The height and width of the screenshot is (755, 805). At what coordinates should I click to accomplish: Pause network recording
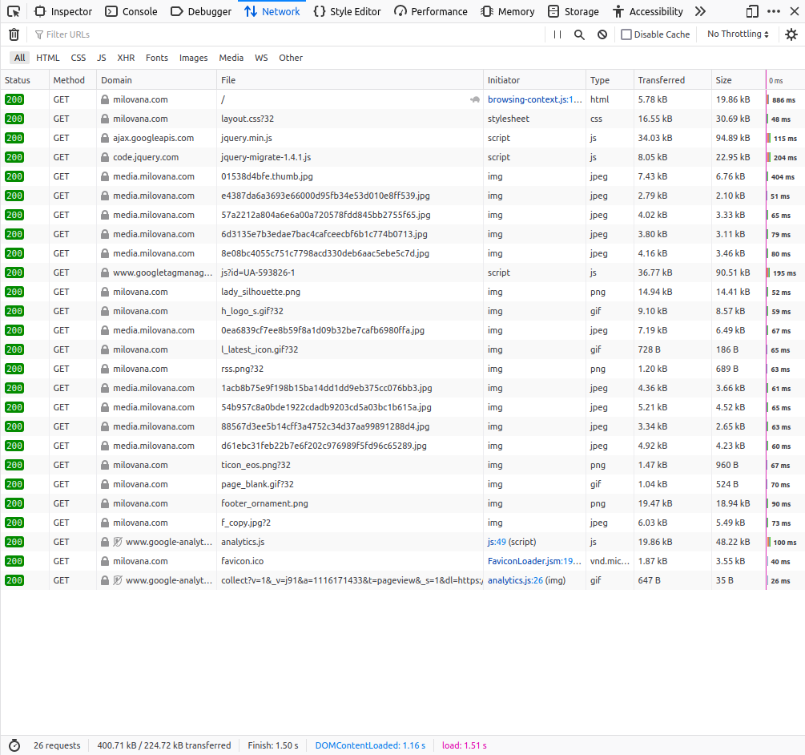(557, 34)
